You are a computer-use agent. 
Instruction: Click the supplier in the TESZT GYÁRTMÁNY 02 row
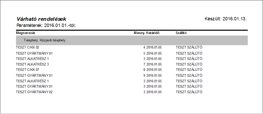[x=189, y=92]
